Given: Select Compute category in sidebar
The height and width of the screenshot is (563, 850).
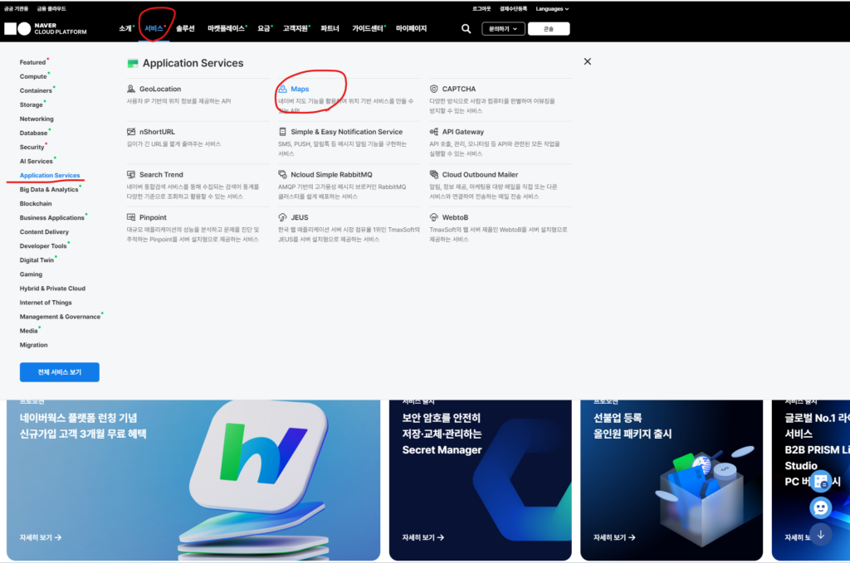Looking at the screenshot, I should tap(33, 76).
